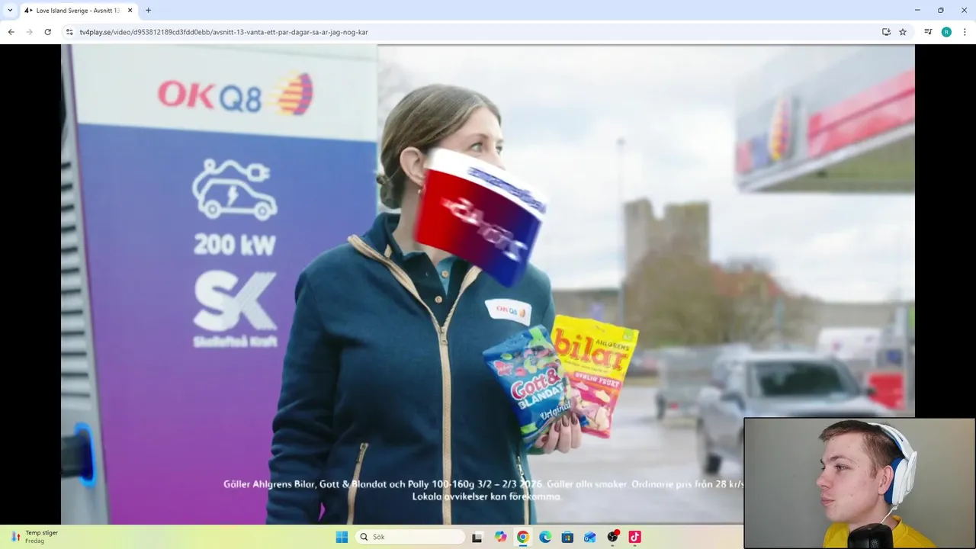Install the app via address bar icon
This screenshot has height=549, width=976.
tap(886, 32)
